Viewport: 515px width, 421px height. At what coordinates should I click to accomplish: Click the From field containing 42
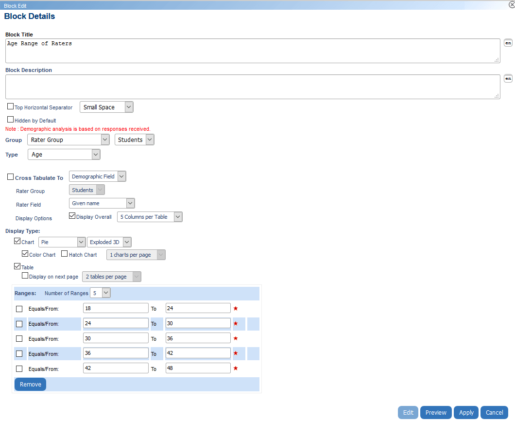[116, 368]
